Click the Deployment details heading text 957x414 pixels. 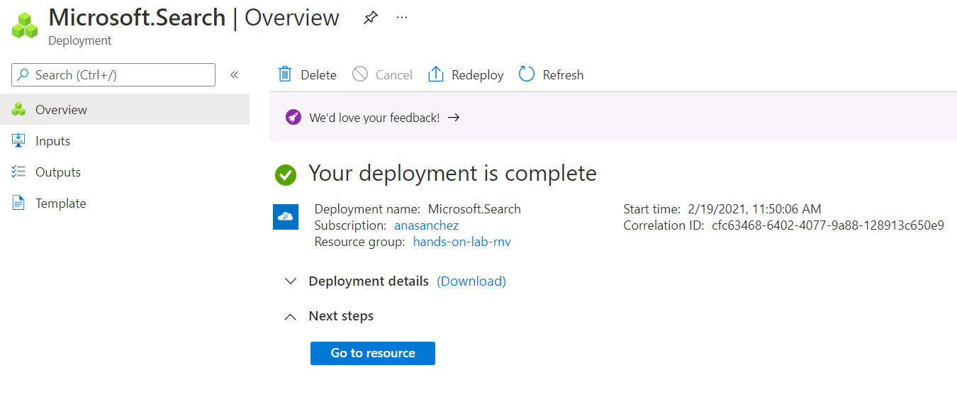(369, 281)
